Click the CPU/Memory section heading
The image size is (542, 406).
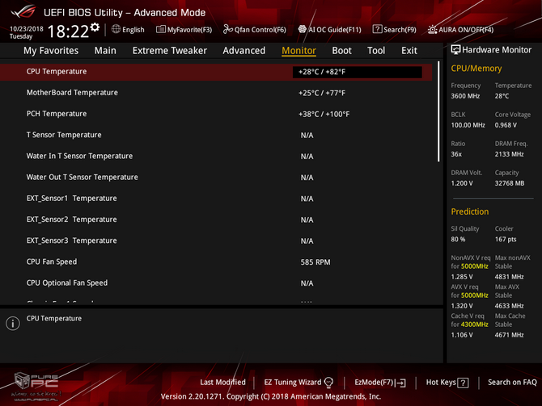click(476, 69)
